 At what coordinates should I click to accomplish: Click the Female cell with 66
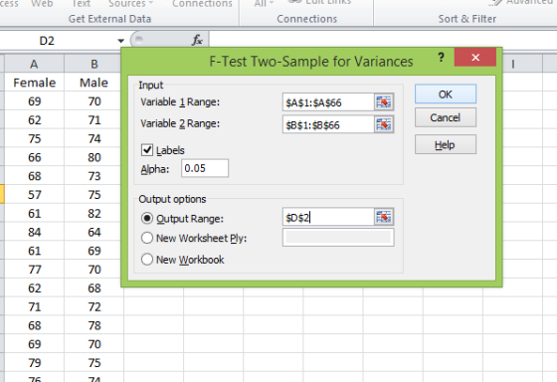point(35,157)
